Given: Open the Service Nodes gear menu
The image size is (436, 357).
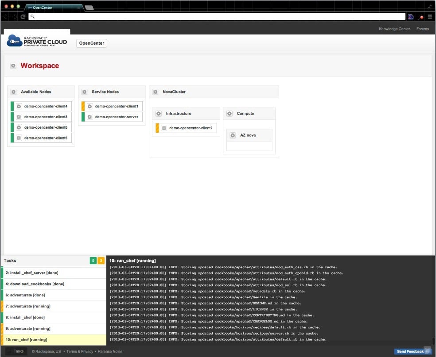Looking at the screenshot, I should click(x=85, y=92).
